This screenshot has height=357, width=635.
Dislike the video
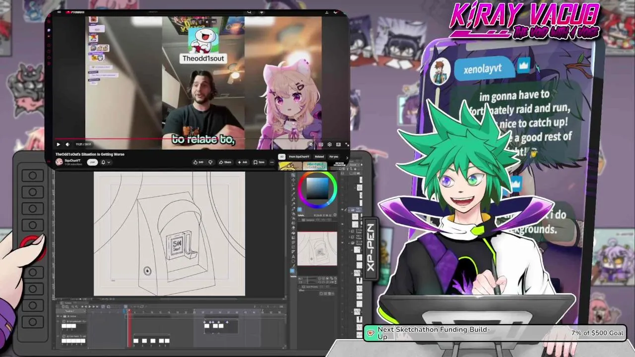tap(210, 162)
